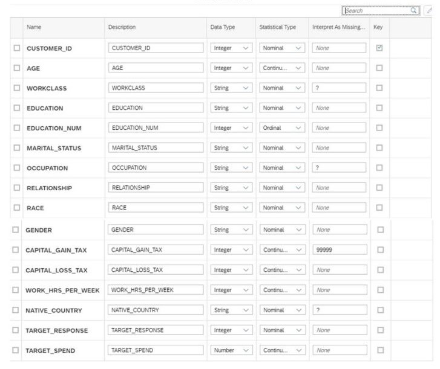
Task: Focus the Search input field
Action: coord(376,10)
